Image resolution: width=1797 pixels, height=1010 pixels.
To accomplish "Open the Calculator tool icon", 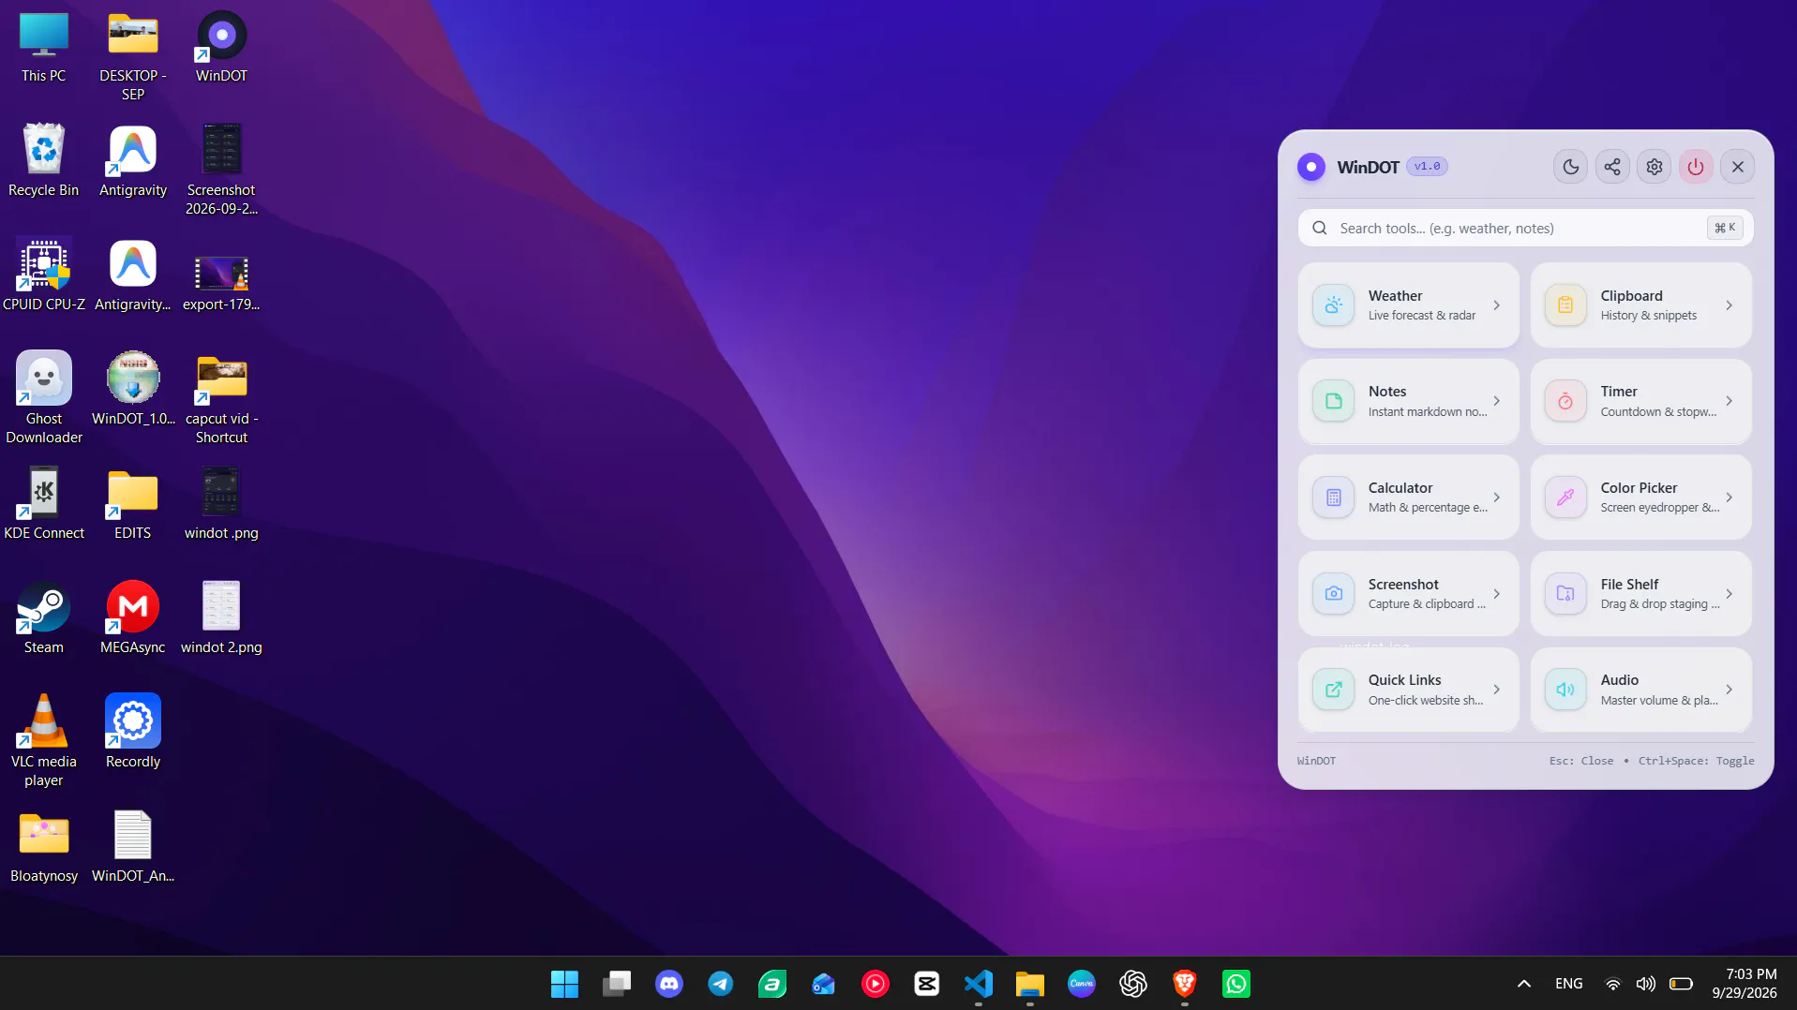I will pos(1333,498).
